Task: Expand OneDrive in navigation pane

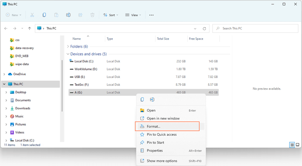Action: (x=4, y=74)
